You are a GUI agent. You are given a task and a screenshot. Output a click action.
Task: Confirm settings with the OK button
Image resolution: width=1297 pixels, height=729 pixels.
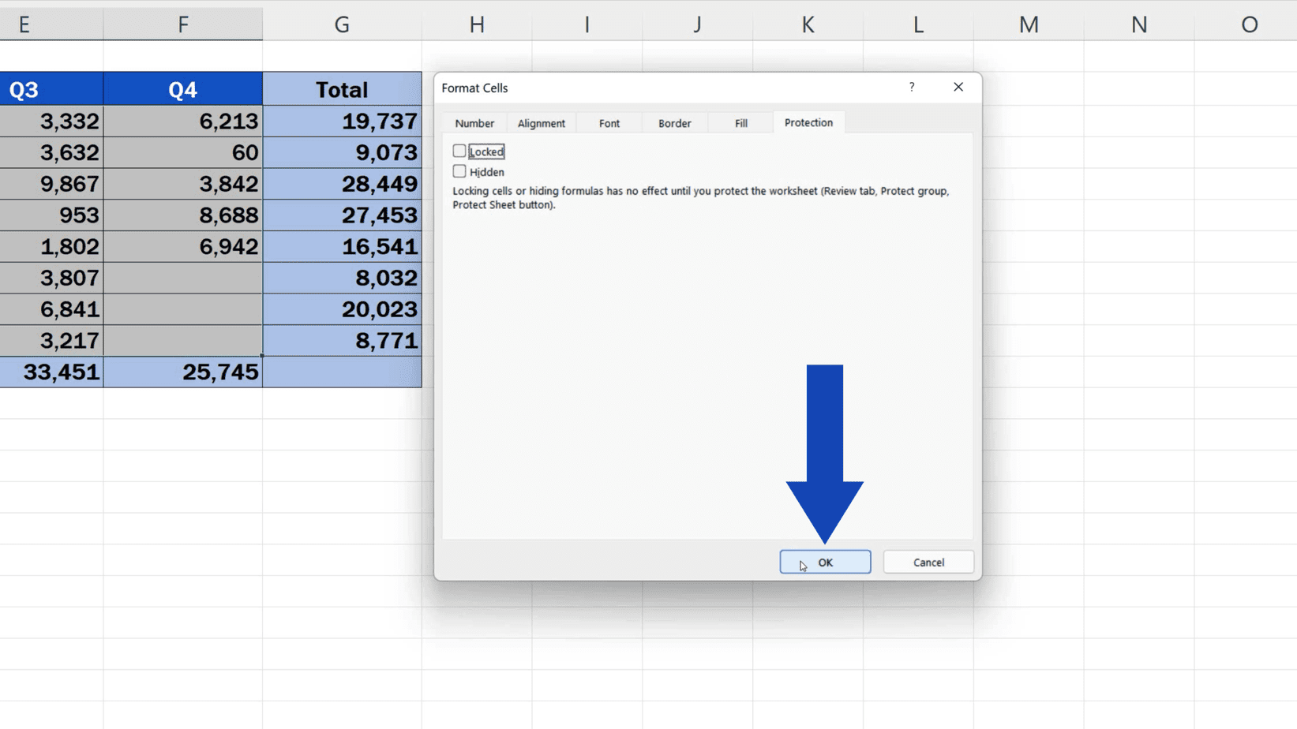pos(824,562)
